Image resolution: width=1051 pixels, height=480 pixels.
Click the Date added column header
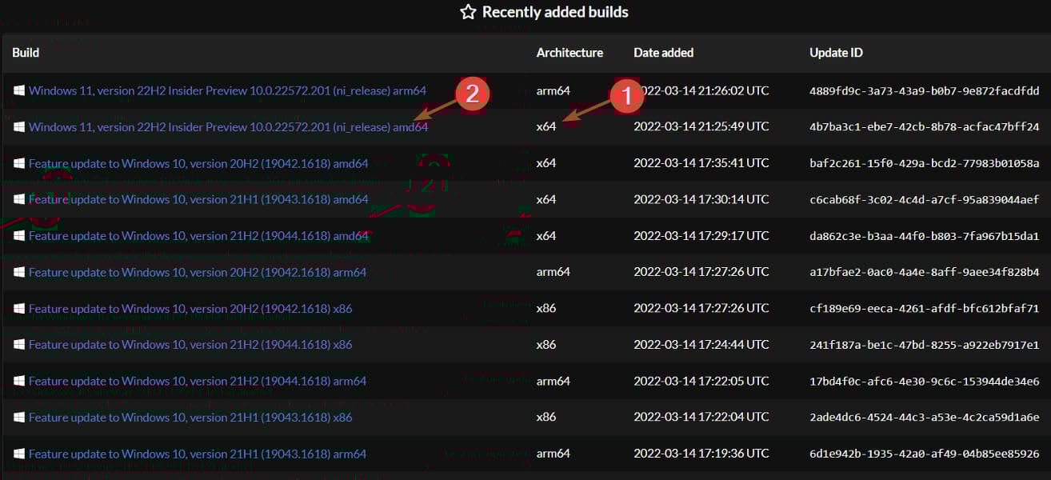point(664,53)
